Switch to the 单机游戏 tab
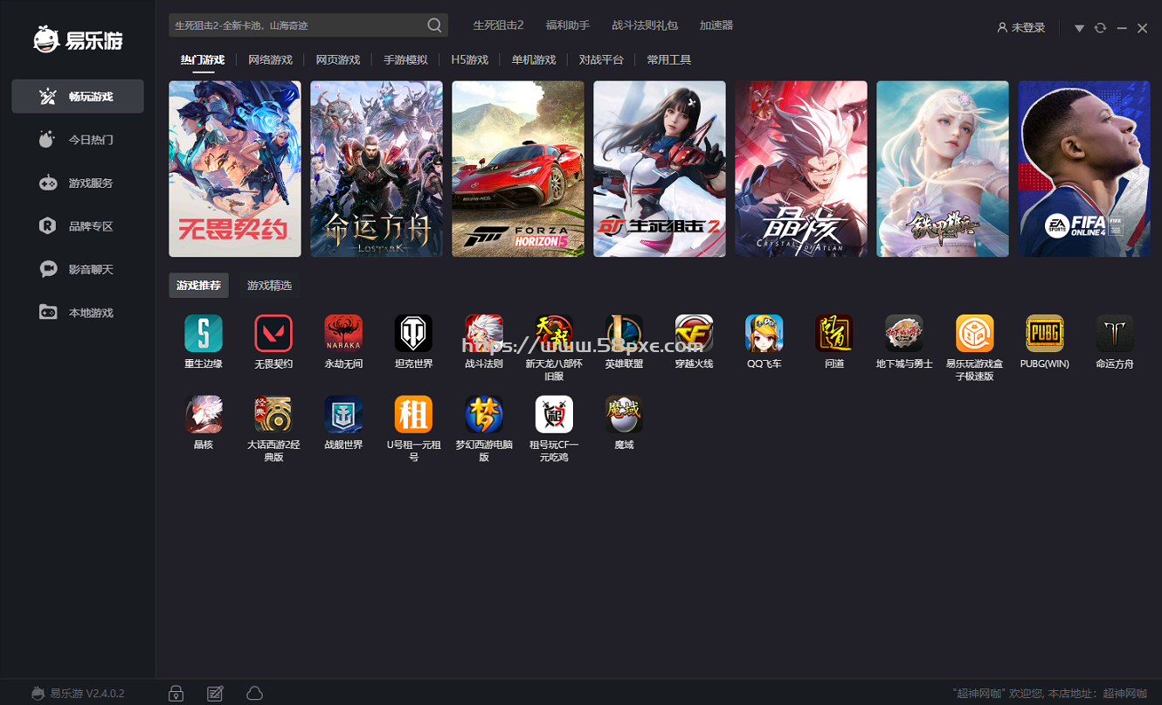The height and width of the screenshot is (705, 1162). (534, 60)
